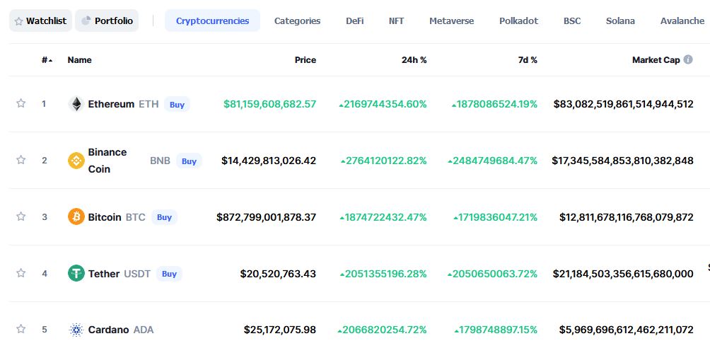The width and height of the screenshot is (710, 353).
Task: Click Binance Coin market cap $17,345,584,853,810,382,848
Action: point(622,161)
